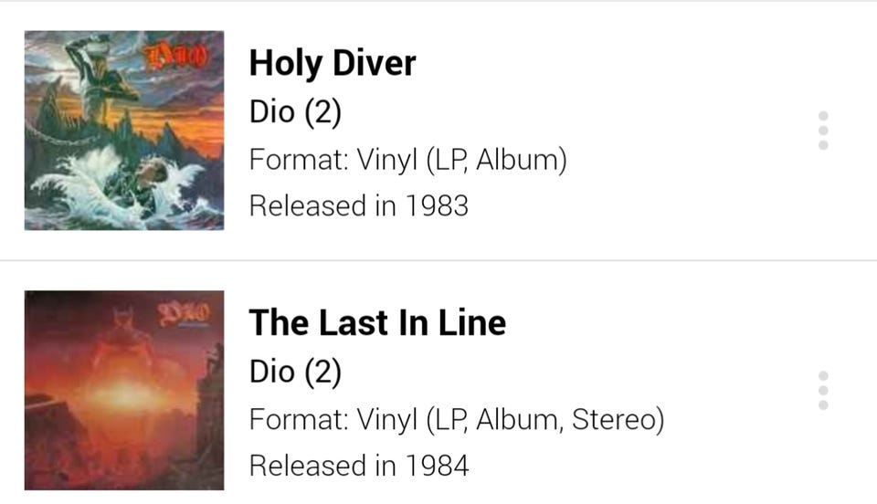877x504 pixels.
Task: Open options menu for Holy Diver
Action: [823, 131]
